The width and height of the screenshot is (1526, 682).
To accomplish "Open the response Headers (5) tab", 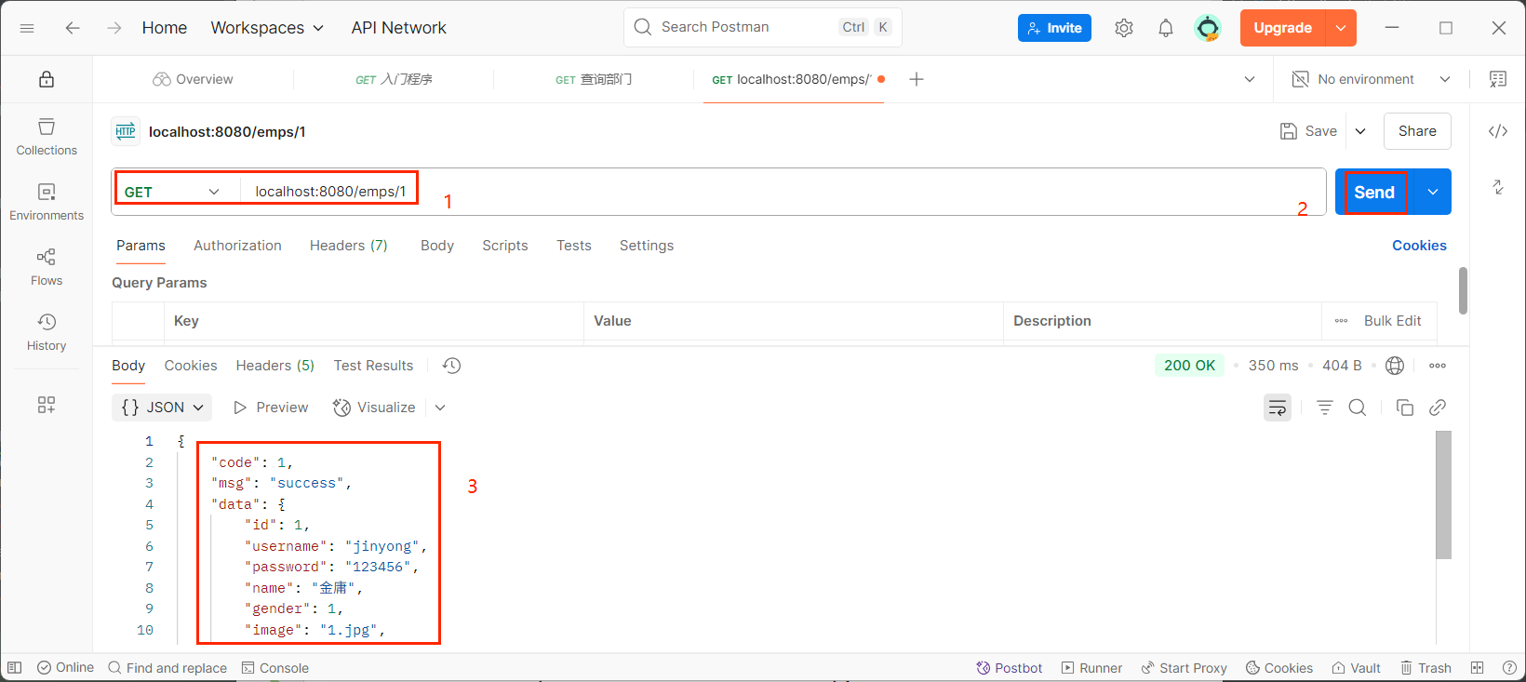I will click(x=275, y=366).
